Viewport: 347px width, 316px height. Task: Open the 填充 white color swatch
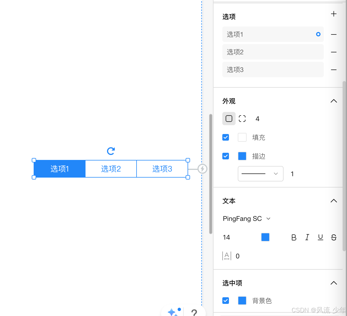[x=242, y=137]
